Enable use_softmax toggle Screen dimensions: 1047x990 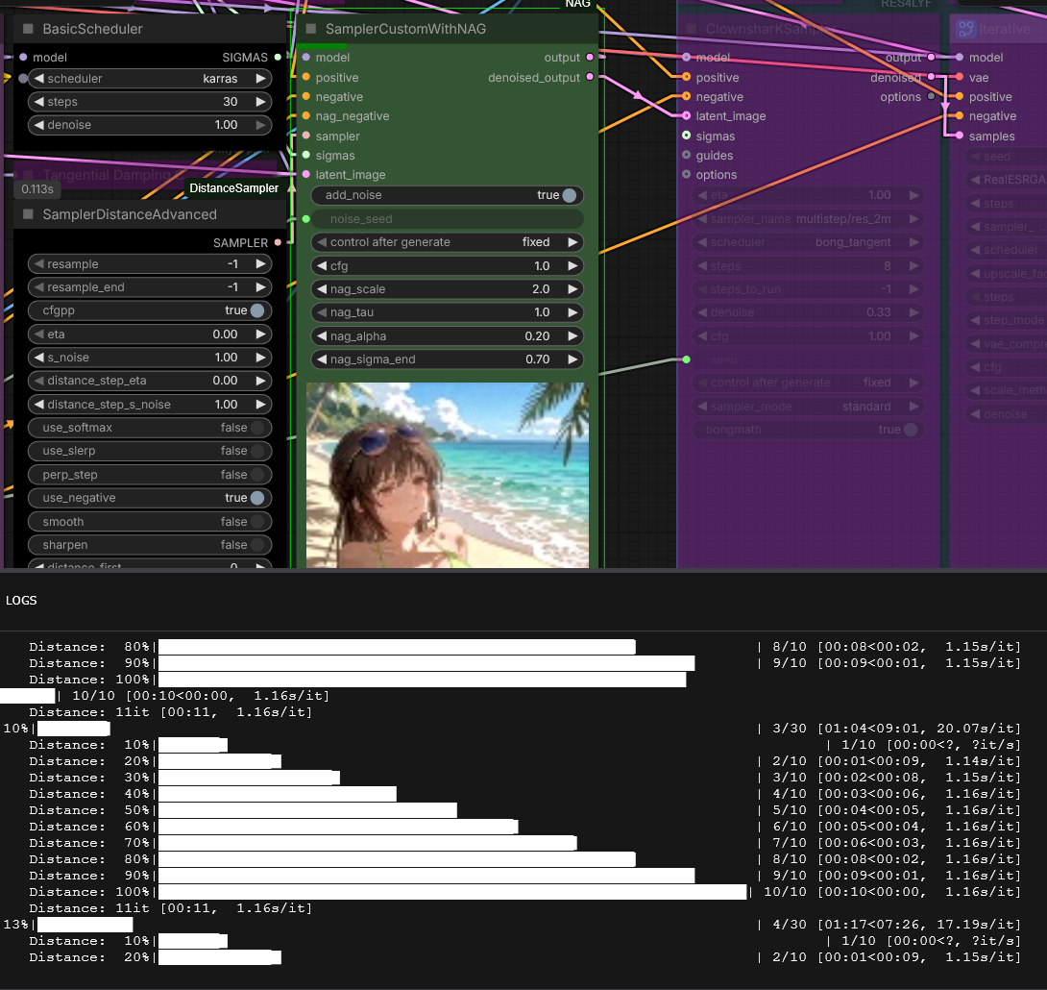pos(257,428)
